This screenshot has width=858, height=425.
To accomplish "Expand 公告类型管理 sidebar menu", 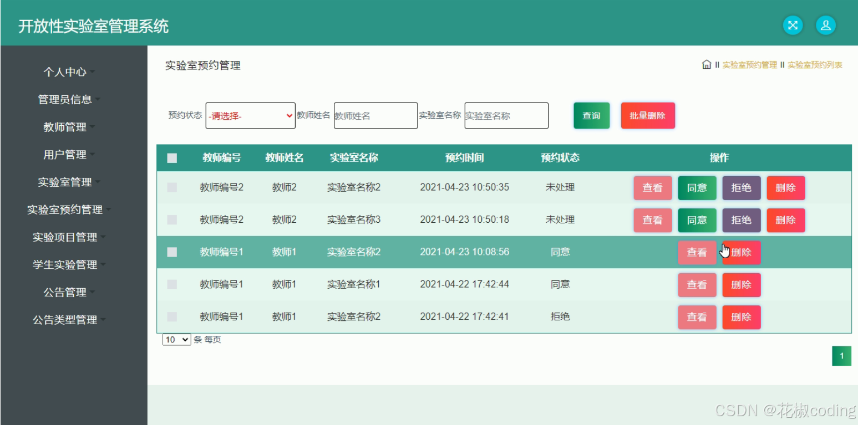I will (69, 320).
